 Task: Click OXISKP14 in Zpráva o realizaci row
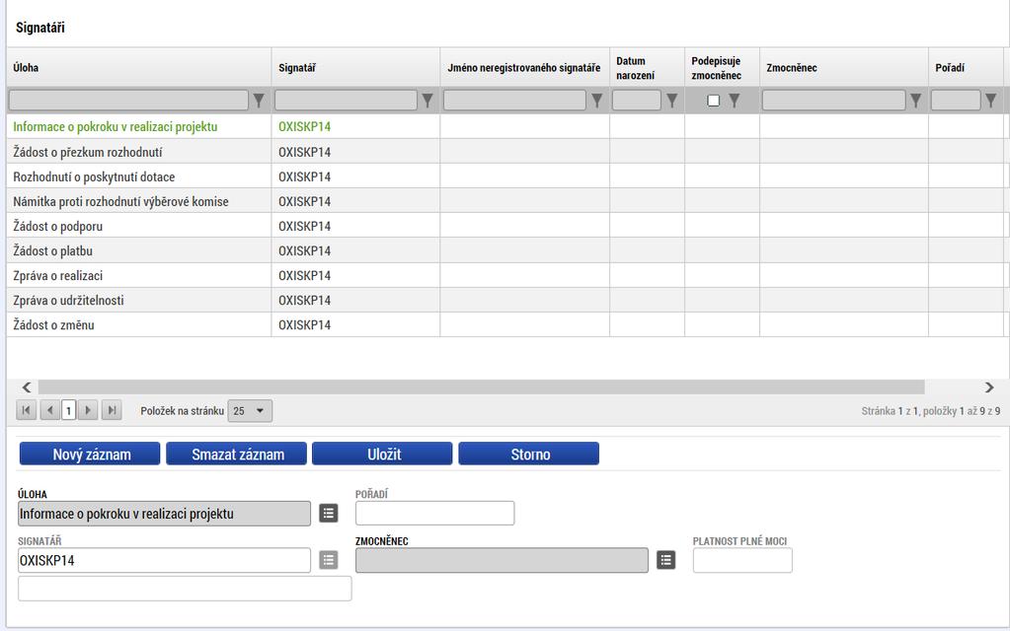pos(305,276)
